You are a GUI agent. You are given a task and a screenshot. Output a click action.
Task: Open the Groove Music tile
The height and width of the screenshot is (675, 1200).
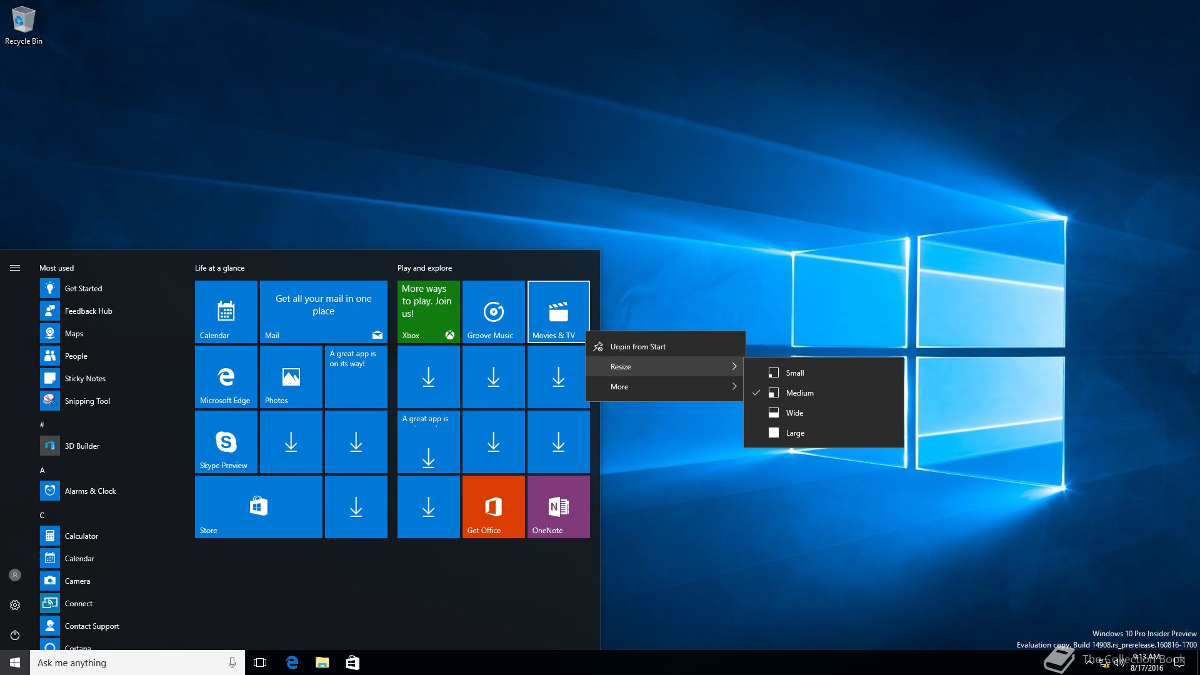pyautogui.click(x=494, y=312)
